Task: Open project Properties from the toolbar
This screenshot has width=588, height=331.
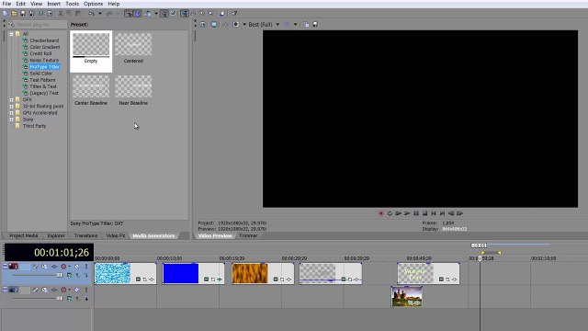Action: coord(50,14)
